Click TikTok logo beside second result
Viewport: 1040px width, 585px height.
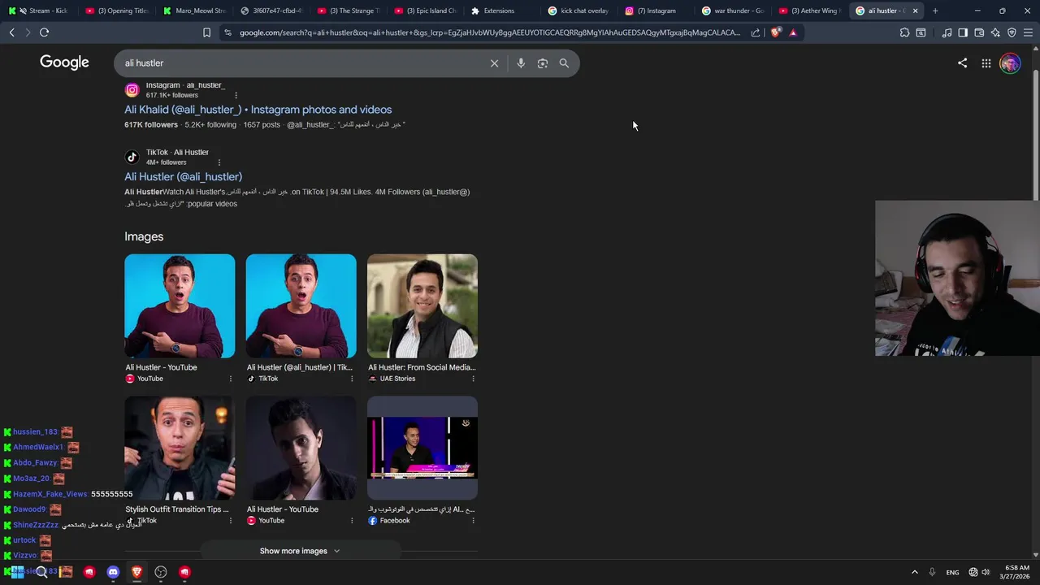click(132, 157)
